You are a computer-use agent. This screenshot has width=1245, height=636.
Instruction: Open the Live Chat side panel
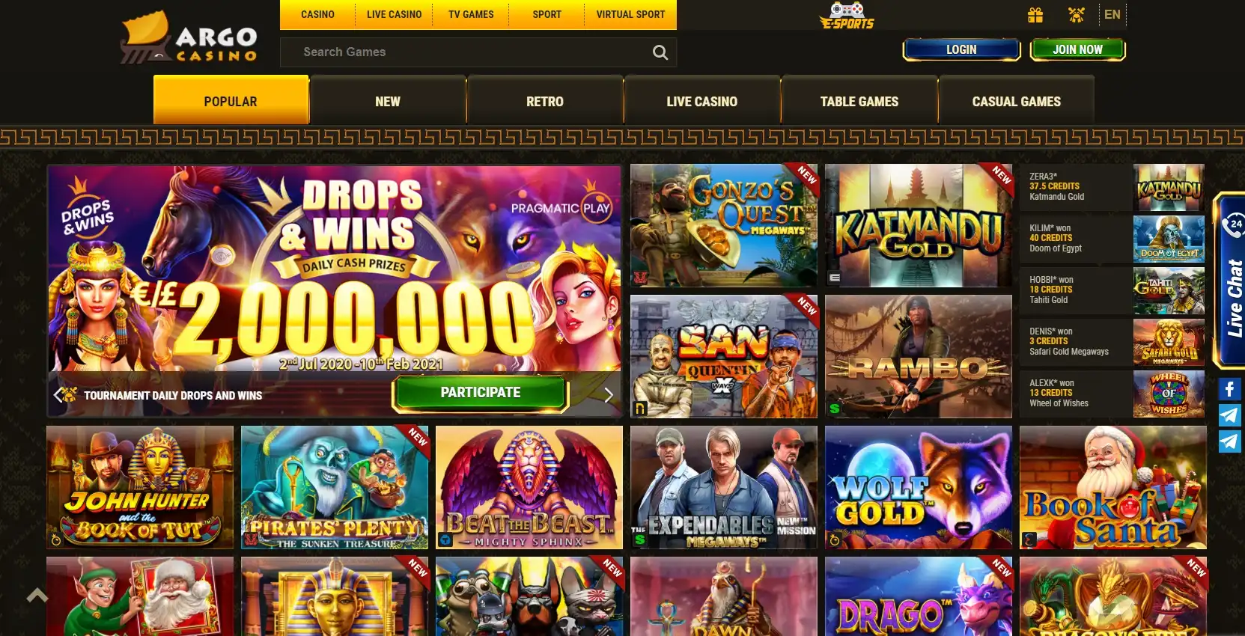click(1229, 281)
